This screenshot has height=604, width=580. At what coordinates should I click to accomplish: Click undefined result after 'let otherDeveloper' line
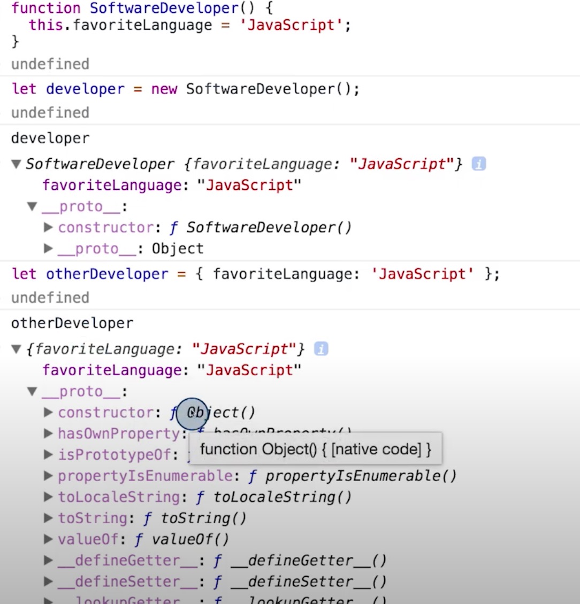[x=50, y=298]
